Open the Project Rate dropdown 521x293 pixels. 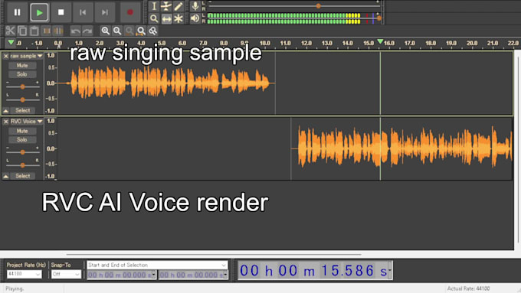(24, 275)
